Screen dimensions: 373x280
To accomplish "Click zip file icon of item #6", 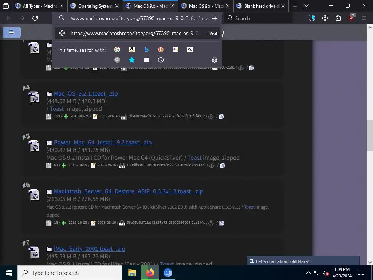I will (34, 195).
